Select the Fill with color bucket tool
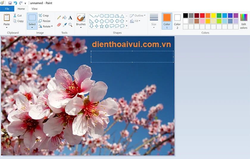 (x=65, y=17)
